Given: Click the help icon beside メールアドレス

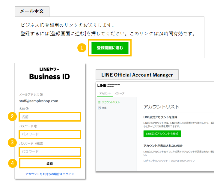Looking at the screenshot, I should (41, 94).
